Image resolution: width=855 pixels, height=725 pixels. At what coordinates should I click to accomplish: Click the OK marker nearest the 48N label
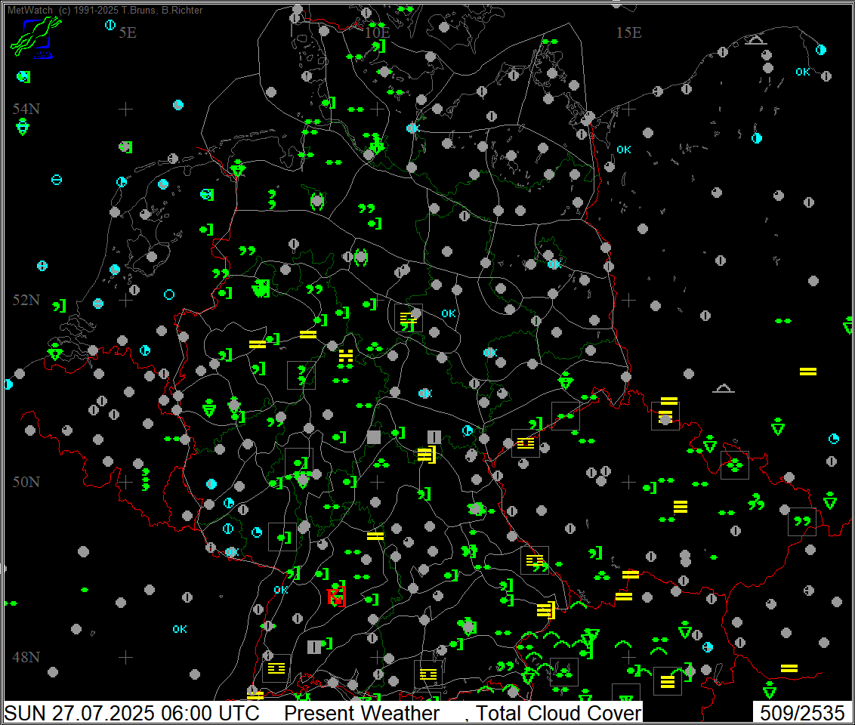point(180,630)
